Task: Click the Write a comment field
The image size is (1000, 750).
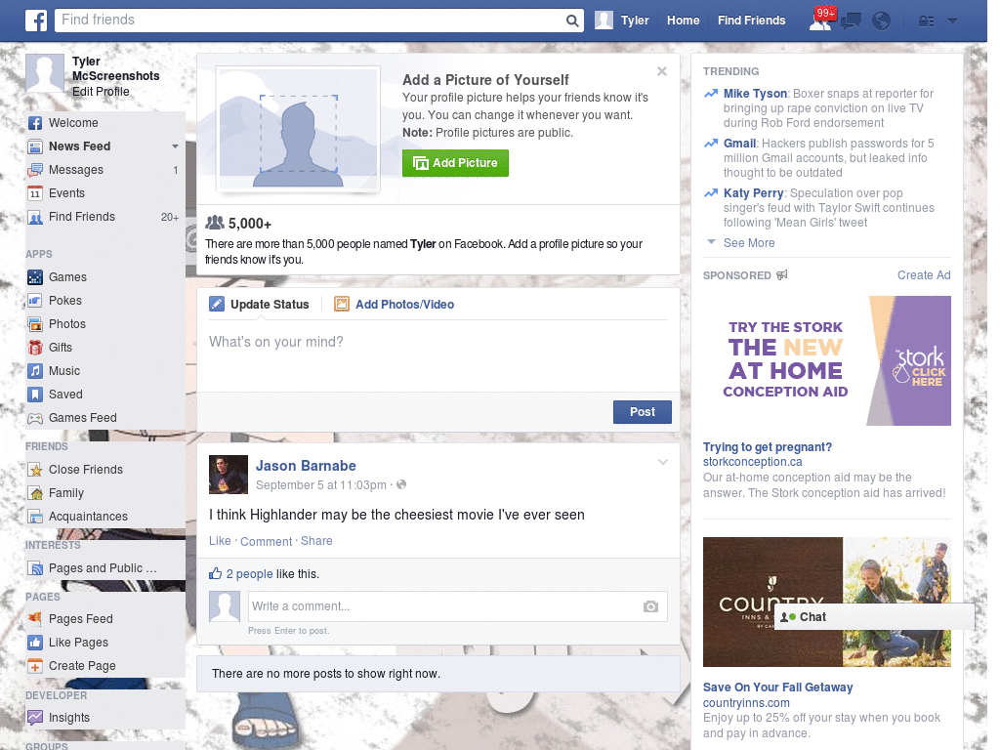Action: (x=457, y=606)
